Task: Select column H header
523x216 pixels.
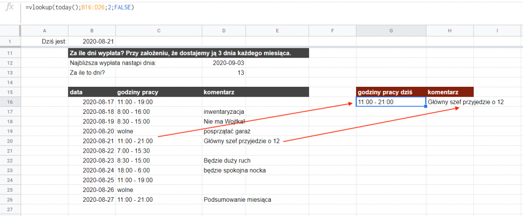Action: point(449,31)
